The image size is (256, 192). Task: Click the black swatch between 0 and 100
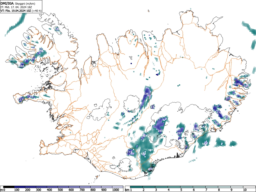click(x=9, y=187)
